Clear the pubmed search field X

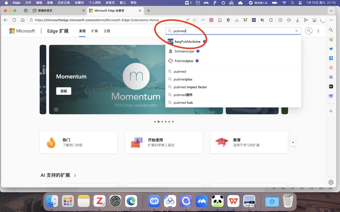click(297, 31)
